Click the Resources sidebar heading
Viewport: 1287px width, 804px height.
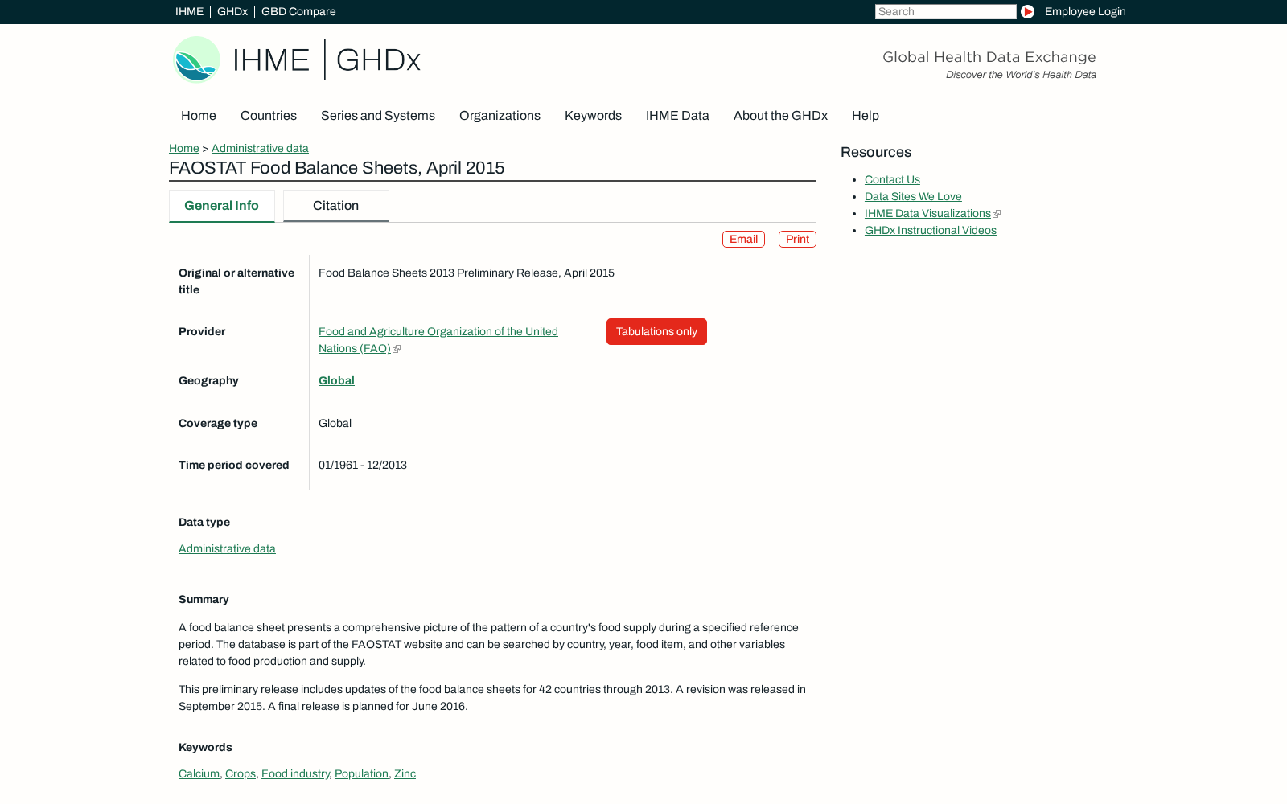click(876, 153)
